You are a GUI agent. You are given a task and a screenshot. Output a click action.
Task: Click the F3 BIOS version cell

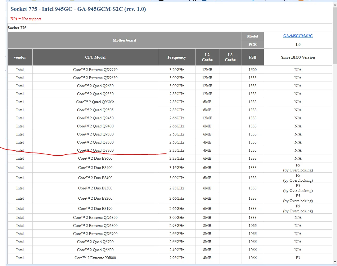tap(298, 258)
